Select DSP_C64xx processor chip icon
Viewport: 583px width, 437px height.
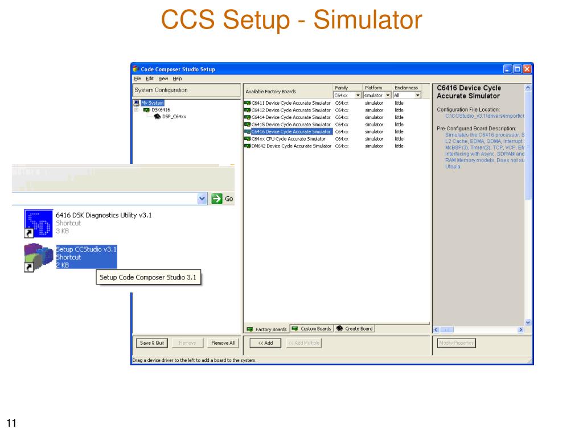[x=157, y=117]
